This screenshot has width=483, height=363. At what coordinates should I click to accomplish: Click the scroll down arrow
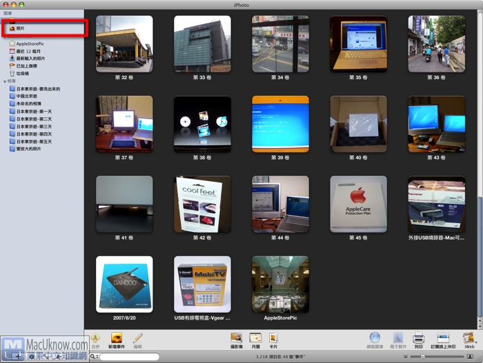[x=480, y=326]
